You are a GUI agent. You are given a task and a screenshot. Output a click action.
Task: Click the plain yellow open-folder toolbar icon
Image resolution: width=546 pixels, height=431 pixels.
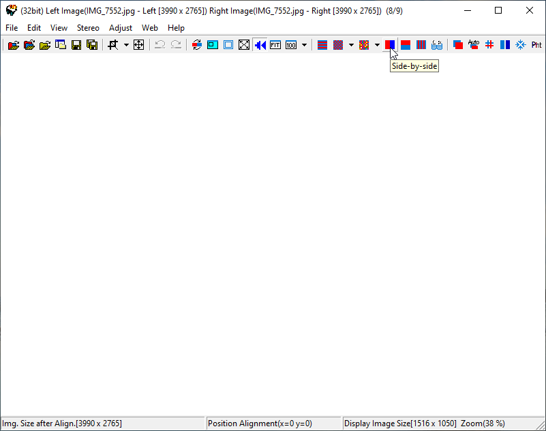click(45, 45)
